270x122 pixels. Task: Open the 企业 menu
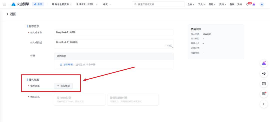[191, 4]
